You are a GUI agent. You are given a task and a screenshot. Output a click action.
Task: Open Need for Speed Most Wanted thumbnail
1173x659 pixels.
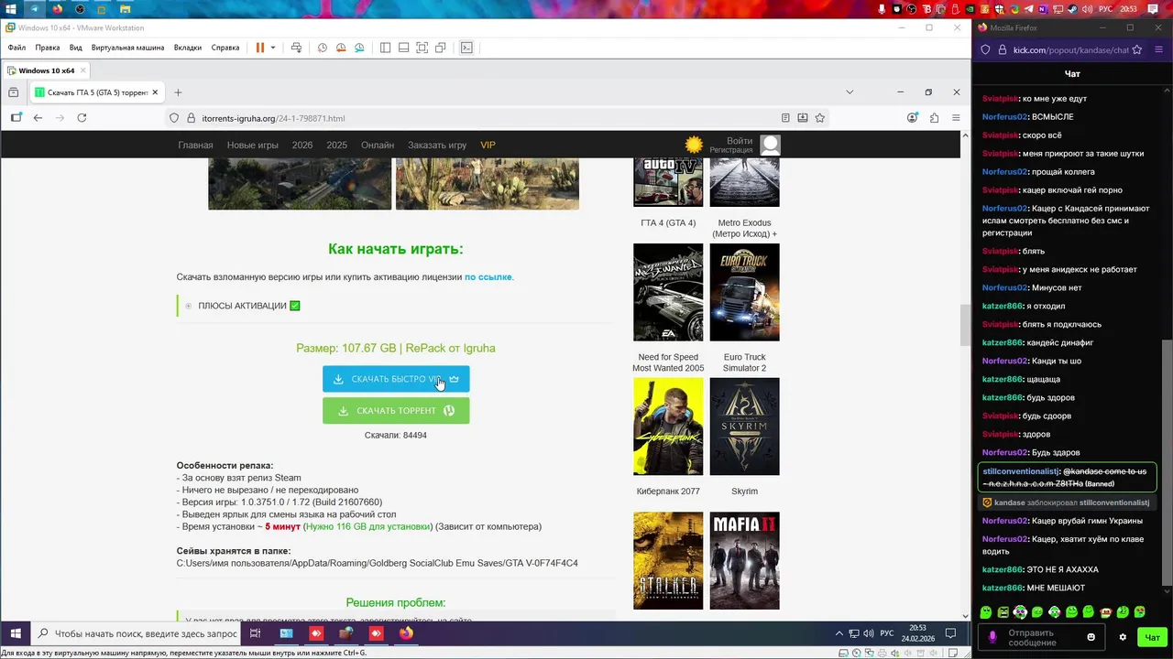[x=668, y=293]
